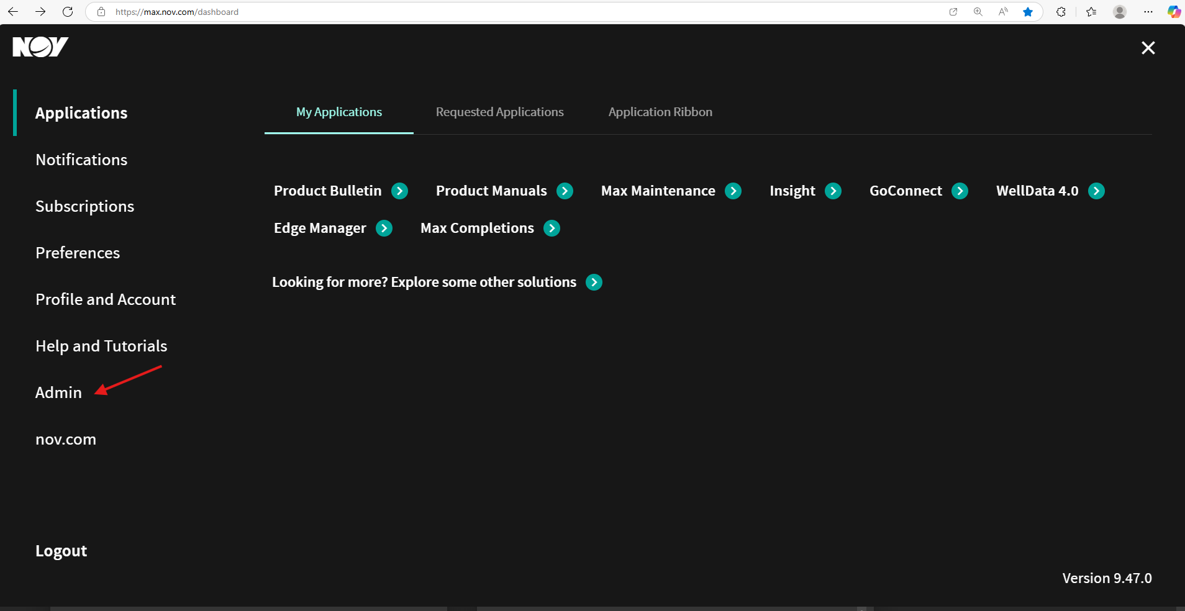This screenshot has height=611, width=1185.
Task: Open Help and Tutorials
Action: [101, 346]
